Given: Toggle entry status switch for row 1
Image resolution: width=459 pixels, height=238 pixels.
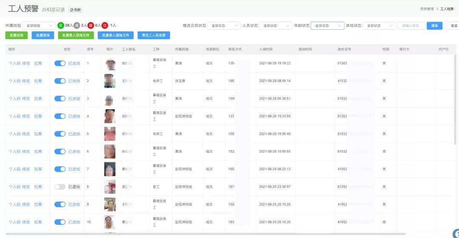Looking at the screenshot, I should coord(60,63).
